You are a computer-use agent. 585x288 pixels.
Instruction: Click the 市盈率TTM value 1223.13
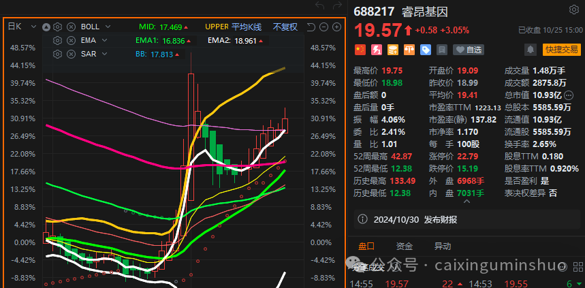tap(488, 108)
